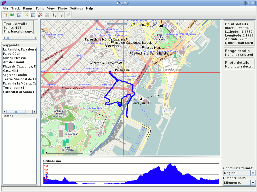Click the "No range selected" text
The image size is (257, 192).
pyautogui.click(x=239, y=55)
